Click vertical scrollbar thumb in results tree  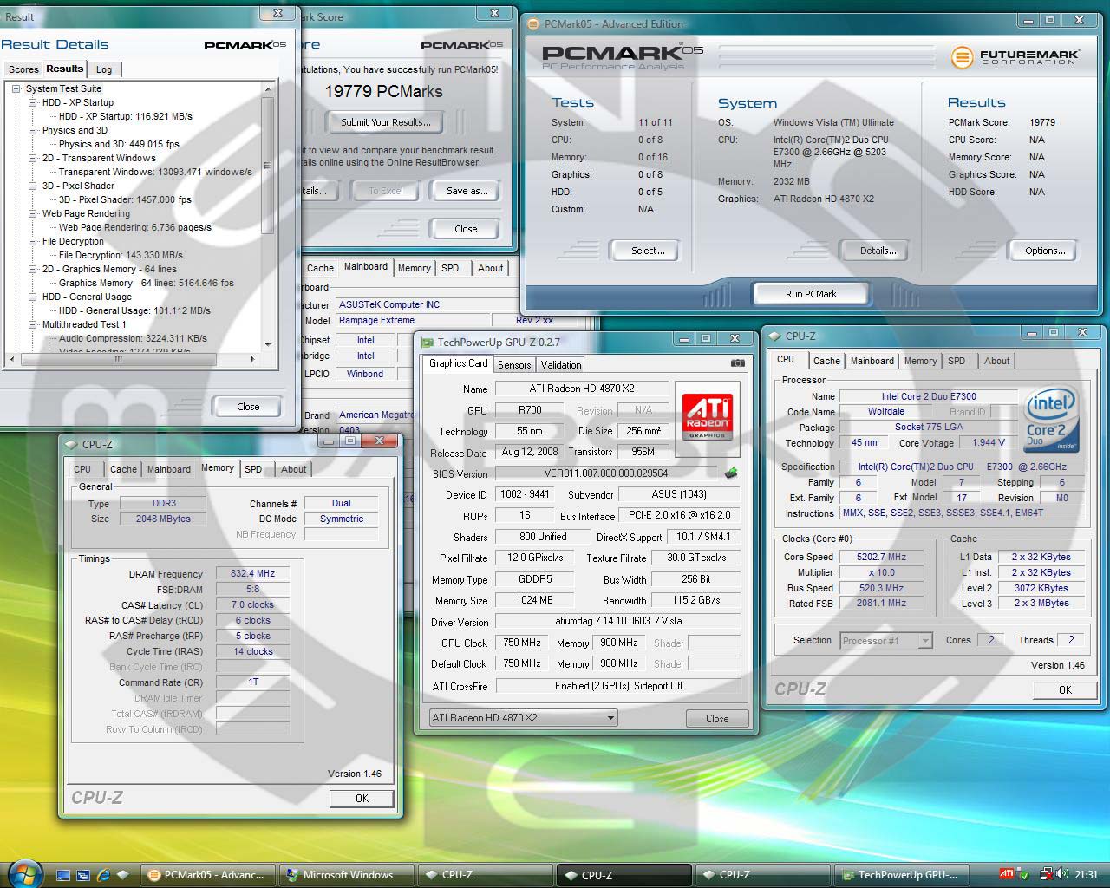click(x=267, y=165)
